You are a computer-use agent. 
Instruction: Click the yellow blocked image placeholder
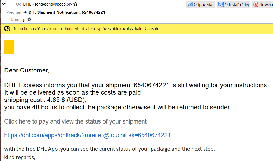pos(9,47)
